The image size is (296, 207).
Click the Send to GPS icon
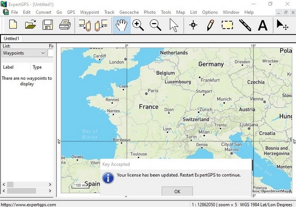(84, 25)
